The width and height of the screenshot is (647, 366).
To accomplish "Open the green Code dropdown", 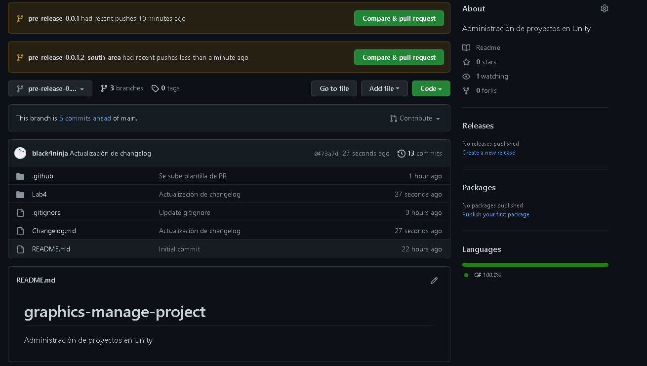I will click(x=431, y=88).
